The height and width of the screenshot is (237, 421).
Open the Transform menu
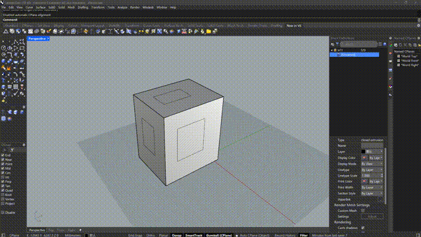[x=98, y=7]
